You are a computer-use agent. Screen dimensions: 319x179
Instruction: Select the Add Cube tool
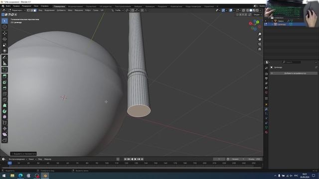tap(4, 70)
